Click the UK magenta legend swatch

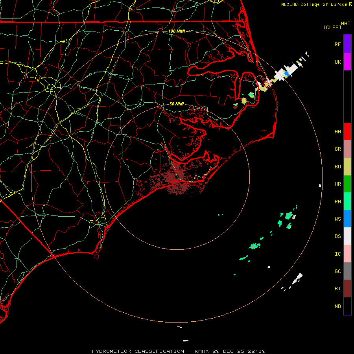point(347,62)
